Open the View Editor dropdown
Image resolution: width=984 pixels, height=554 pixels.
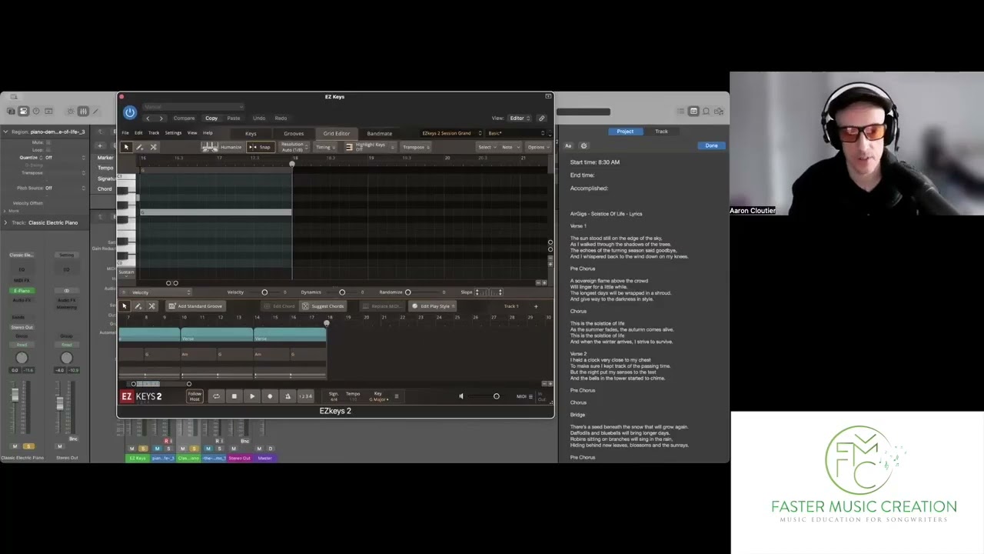pyautogui.click(x=520, y=118)
